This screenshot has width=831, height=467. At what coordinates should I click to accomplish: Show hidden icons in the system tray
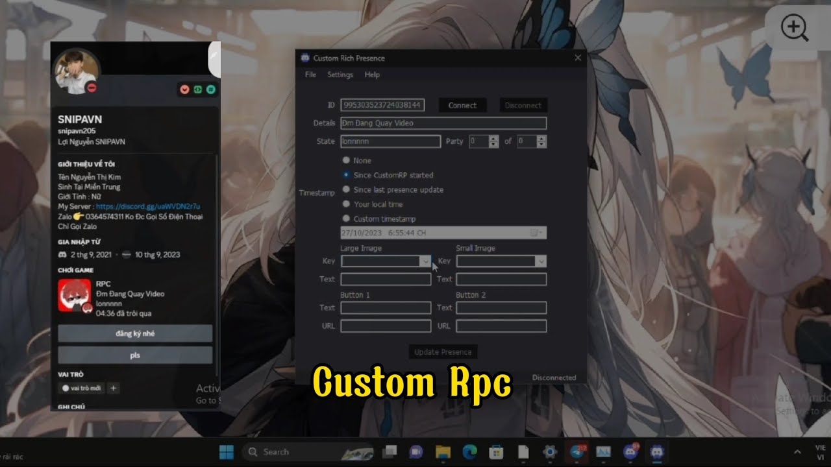click(x=798, y=452)
